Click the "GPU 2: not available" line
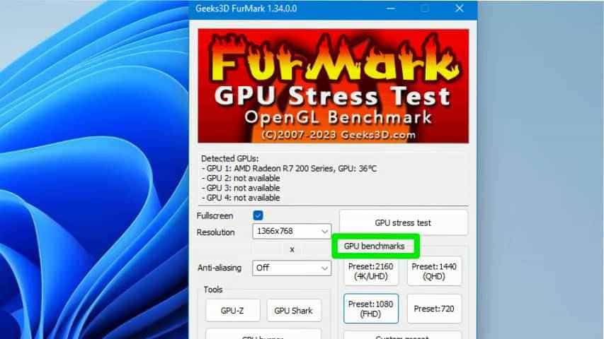 click(241, 179)
